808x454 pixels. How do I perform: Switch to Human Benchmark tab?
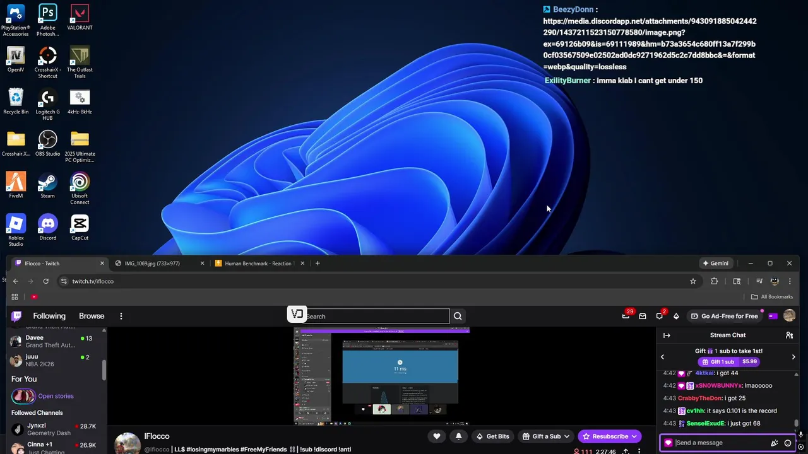pos(259,264)
